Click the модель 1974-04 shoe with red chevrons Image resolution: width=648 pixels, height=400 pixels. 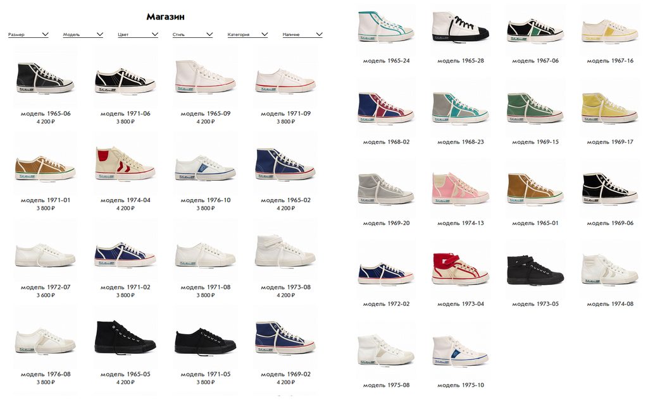[x=125, y=164]
